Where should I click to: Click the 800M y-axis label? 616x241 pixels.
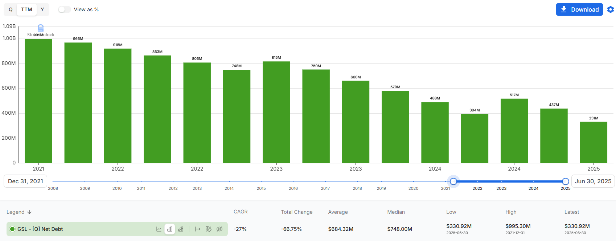coord(9,63)
